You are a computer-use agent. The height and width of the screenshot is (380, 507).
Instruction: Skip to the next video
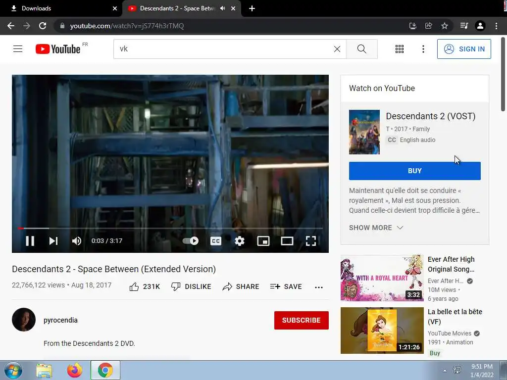[x=53, y=241]
